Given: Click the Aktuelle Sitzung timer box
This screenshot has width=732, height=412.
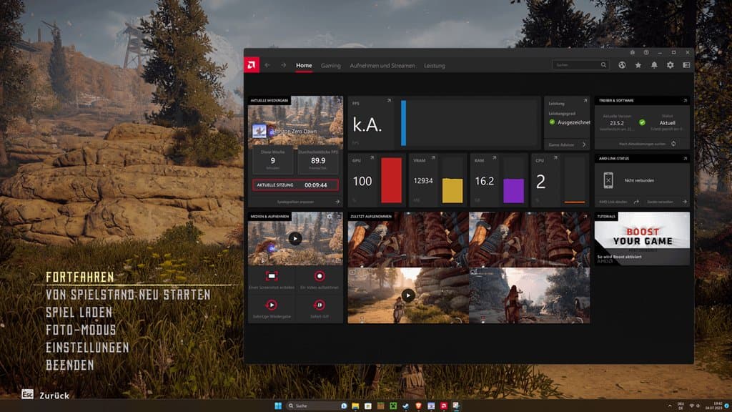Looking at the screenshot, I should coord(295,185).
